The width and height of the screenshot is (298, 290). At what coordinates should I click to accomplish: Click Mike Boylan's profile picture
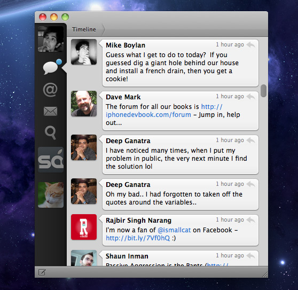(84, 52)
